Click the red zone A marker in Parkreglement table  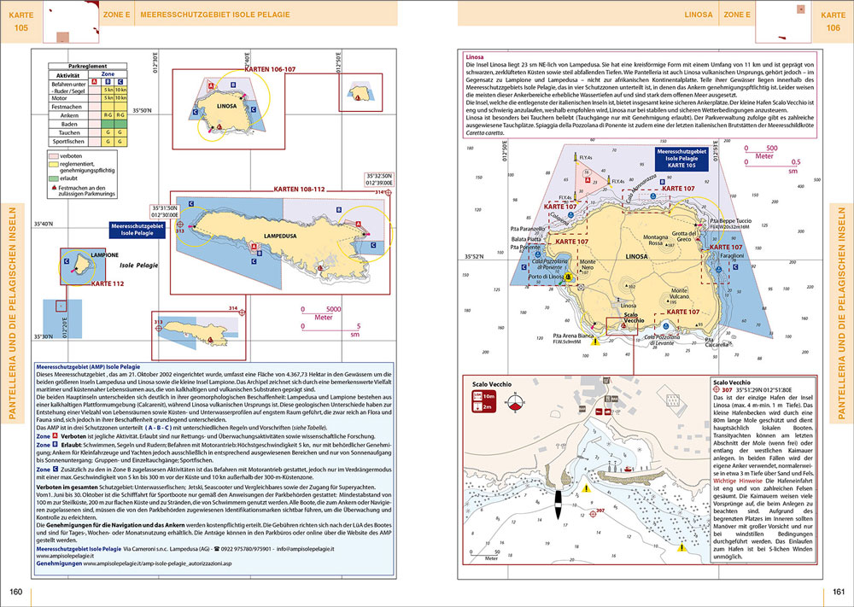pyautogui.click(x=94, y=82)
